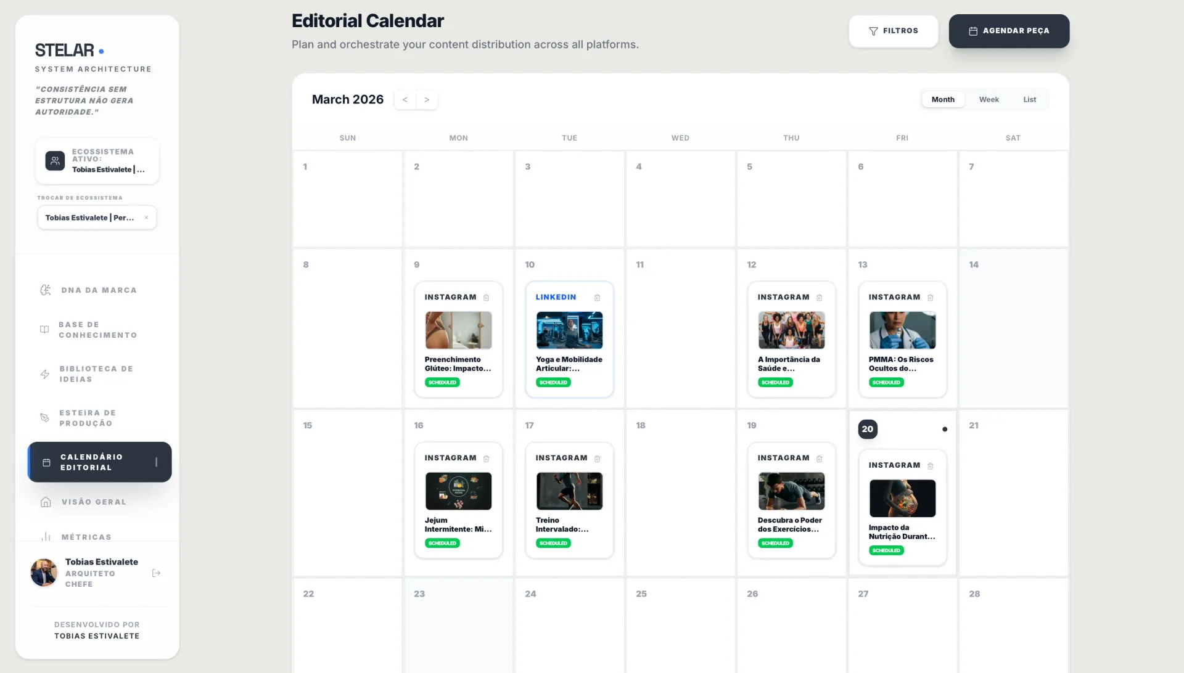Click the Agendar Peça button

click(1008, 31)
